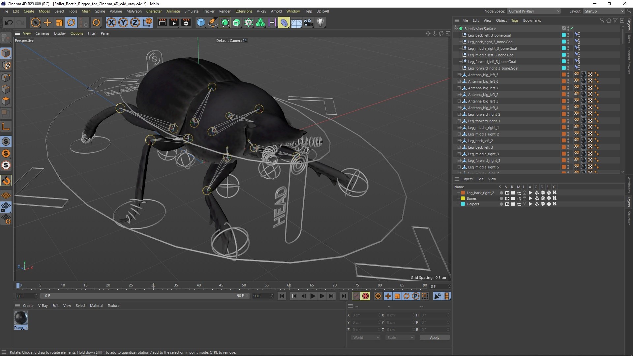Toggle Z axis lock
633x356 pixels.
135,22
